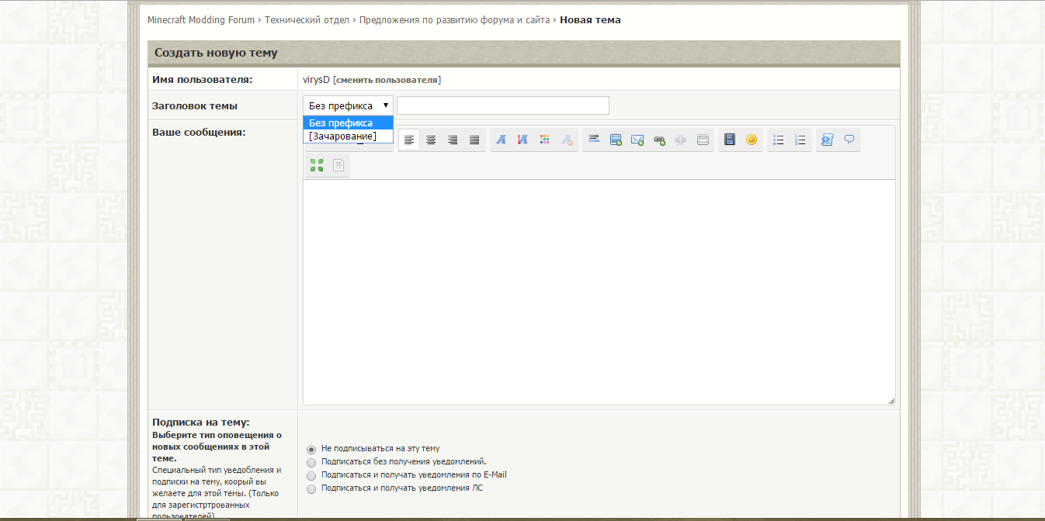Click 'сменить пользователя' link
Screen dimensions: 1045x521
(387, 80)
